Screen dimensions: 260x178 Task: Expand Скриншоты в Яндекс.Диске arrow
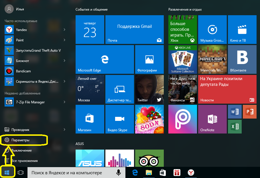(64, 81)
